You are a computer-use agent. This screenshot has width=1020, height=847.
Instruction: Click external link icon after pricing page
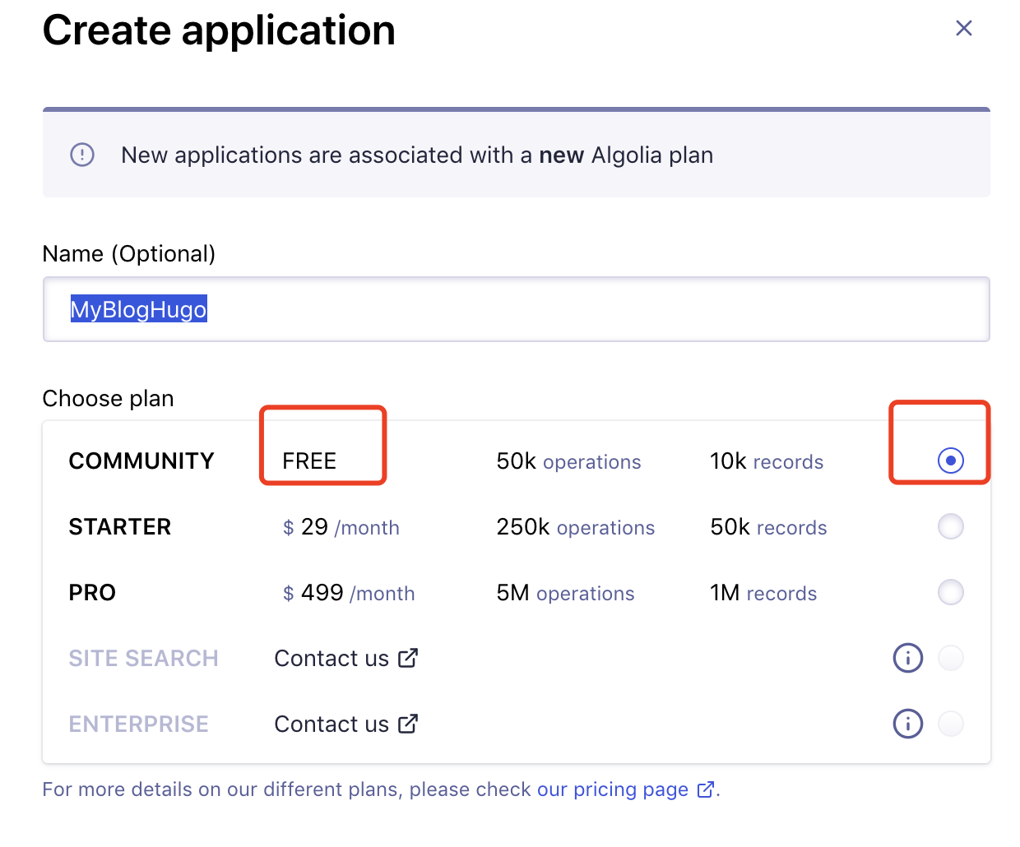[x=705, y=789]
